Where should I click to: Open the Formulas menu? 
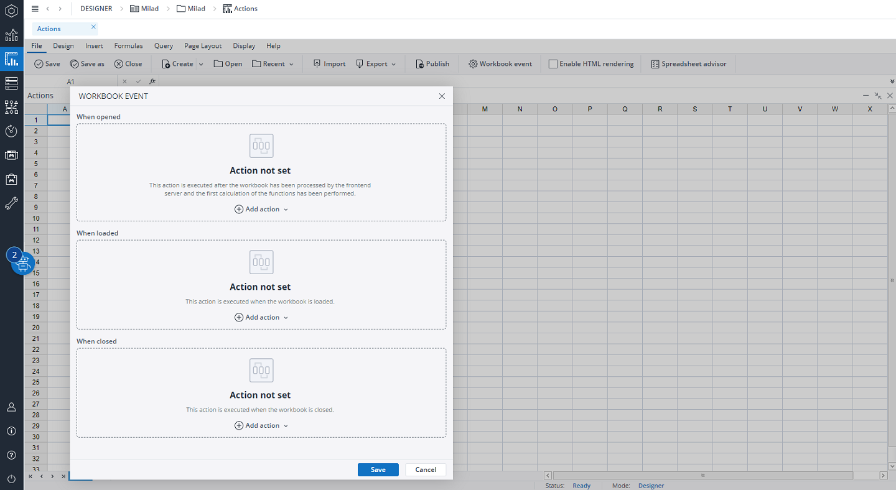coord(128,46)
